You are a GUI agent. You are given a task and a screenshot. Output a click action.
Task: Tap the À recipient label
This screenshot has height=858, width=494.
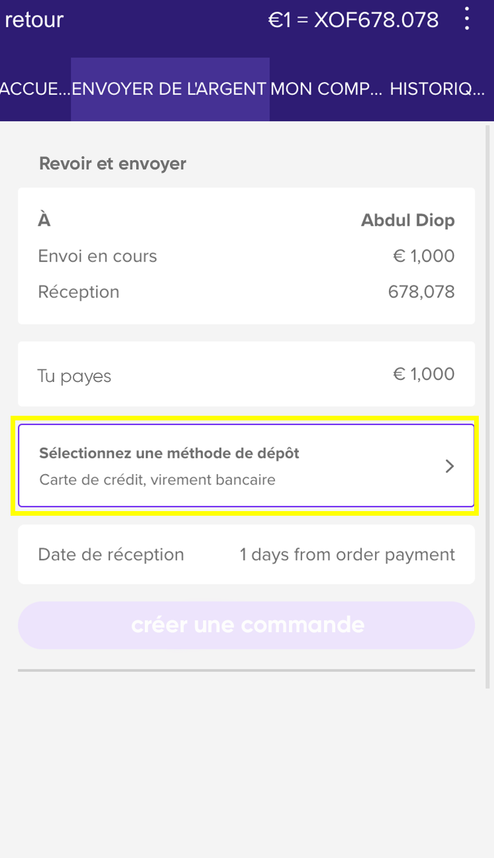coord(44,220)
